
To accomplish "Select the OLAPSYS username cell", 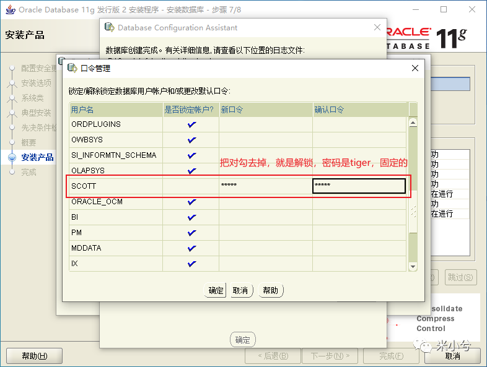I will pos(116,171).
